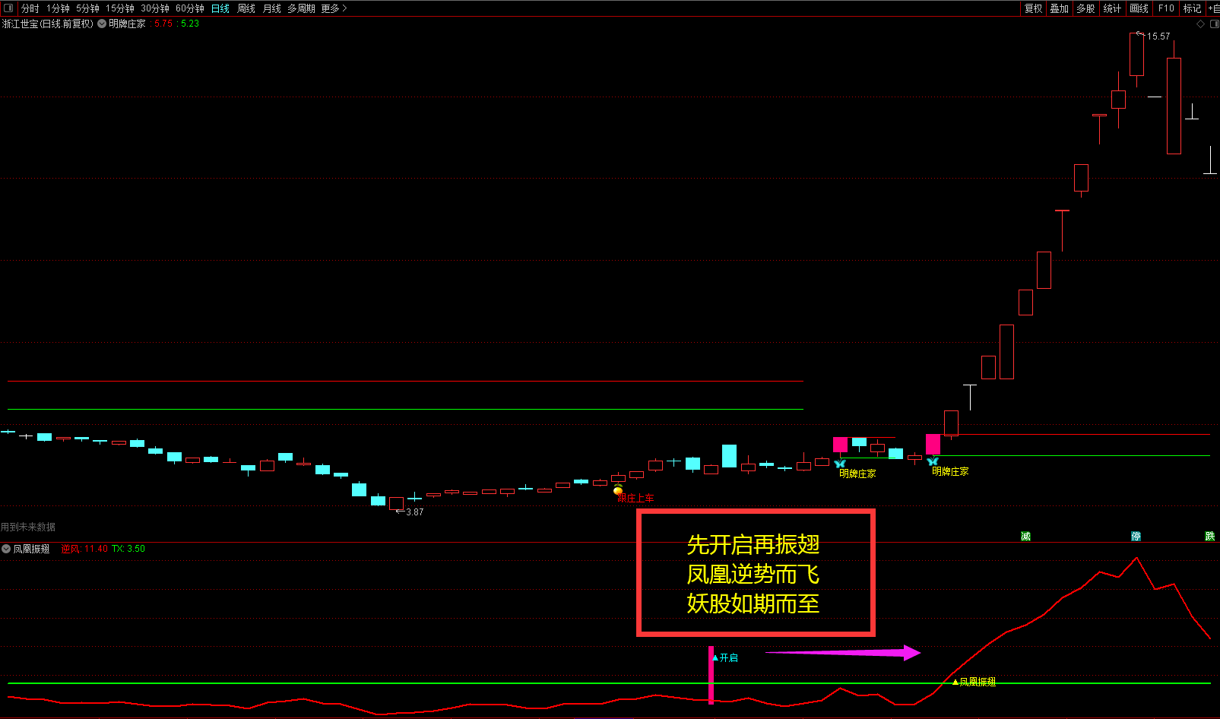Screen dimensions: 1220x719
Task: Click the red value 5.75 in header
Action: [163, 24]
